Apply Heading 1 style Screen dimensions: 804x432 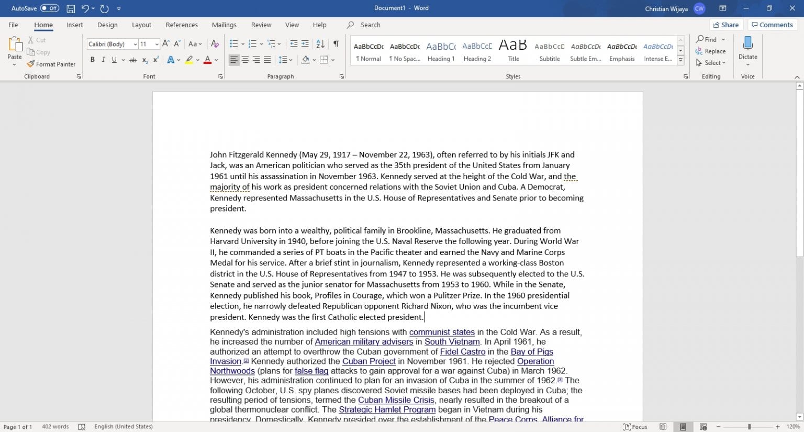[x=441, y=51]
